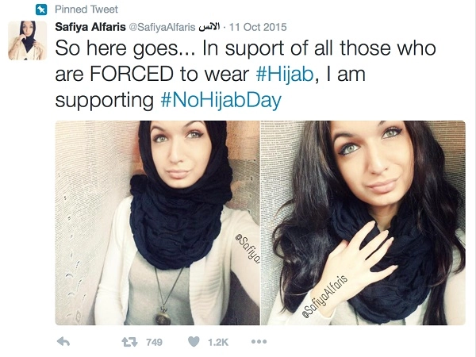Retweet using the retweet arrows icon

tap(129, 342)
